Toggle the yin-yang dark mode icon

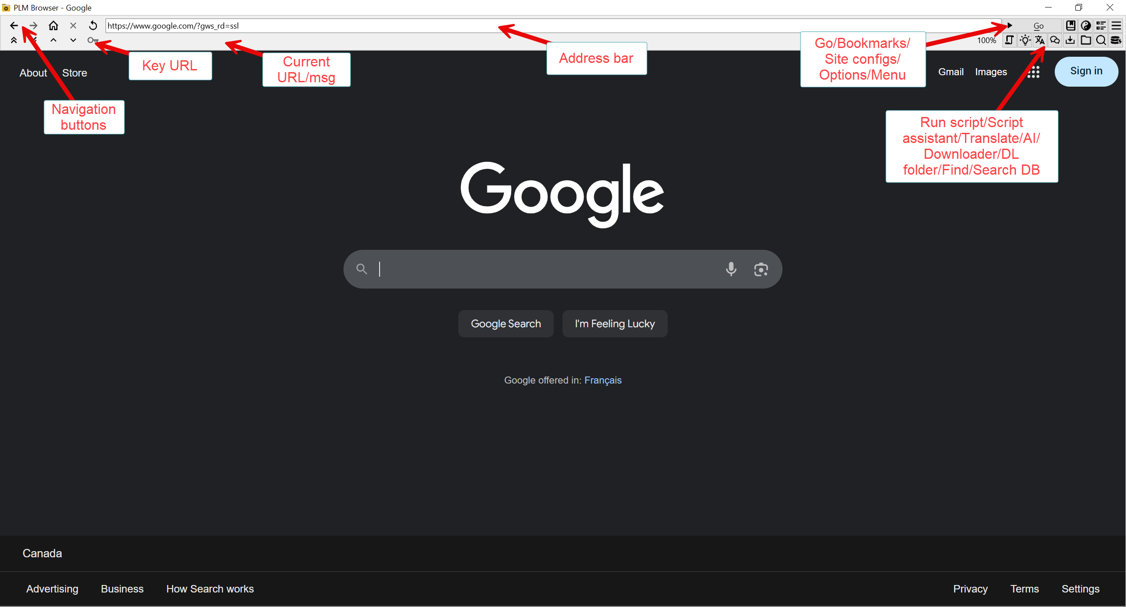point(1086,26)
